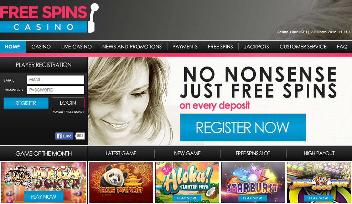Viewport: 352px width, 204px height.
Task: Open the Mega Joker game thumbnail
Action: (x=43, y=182)
